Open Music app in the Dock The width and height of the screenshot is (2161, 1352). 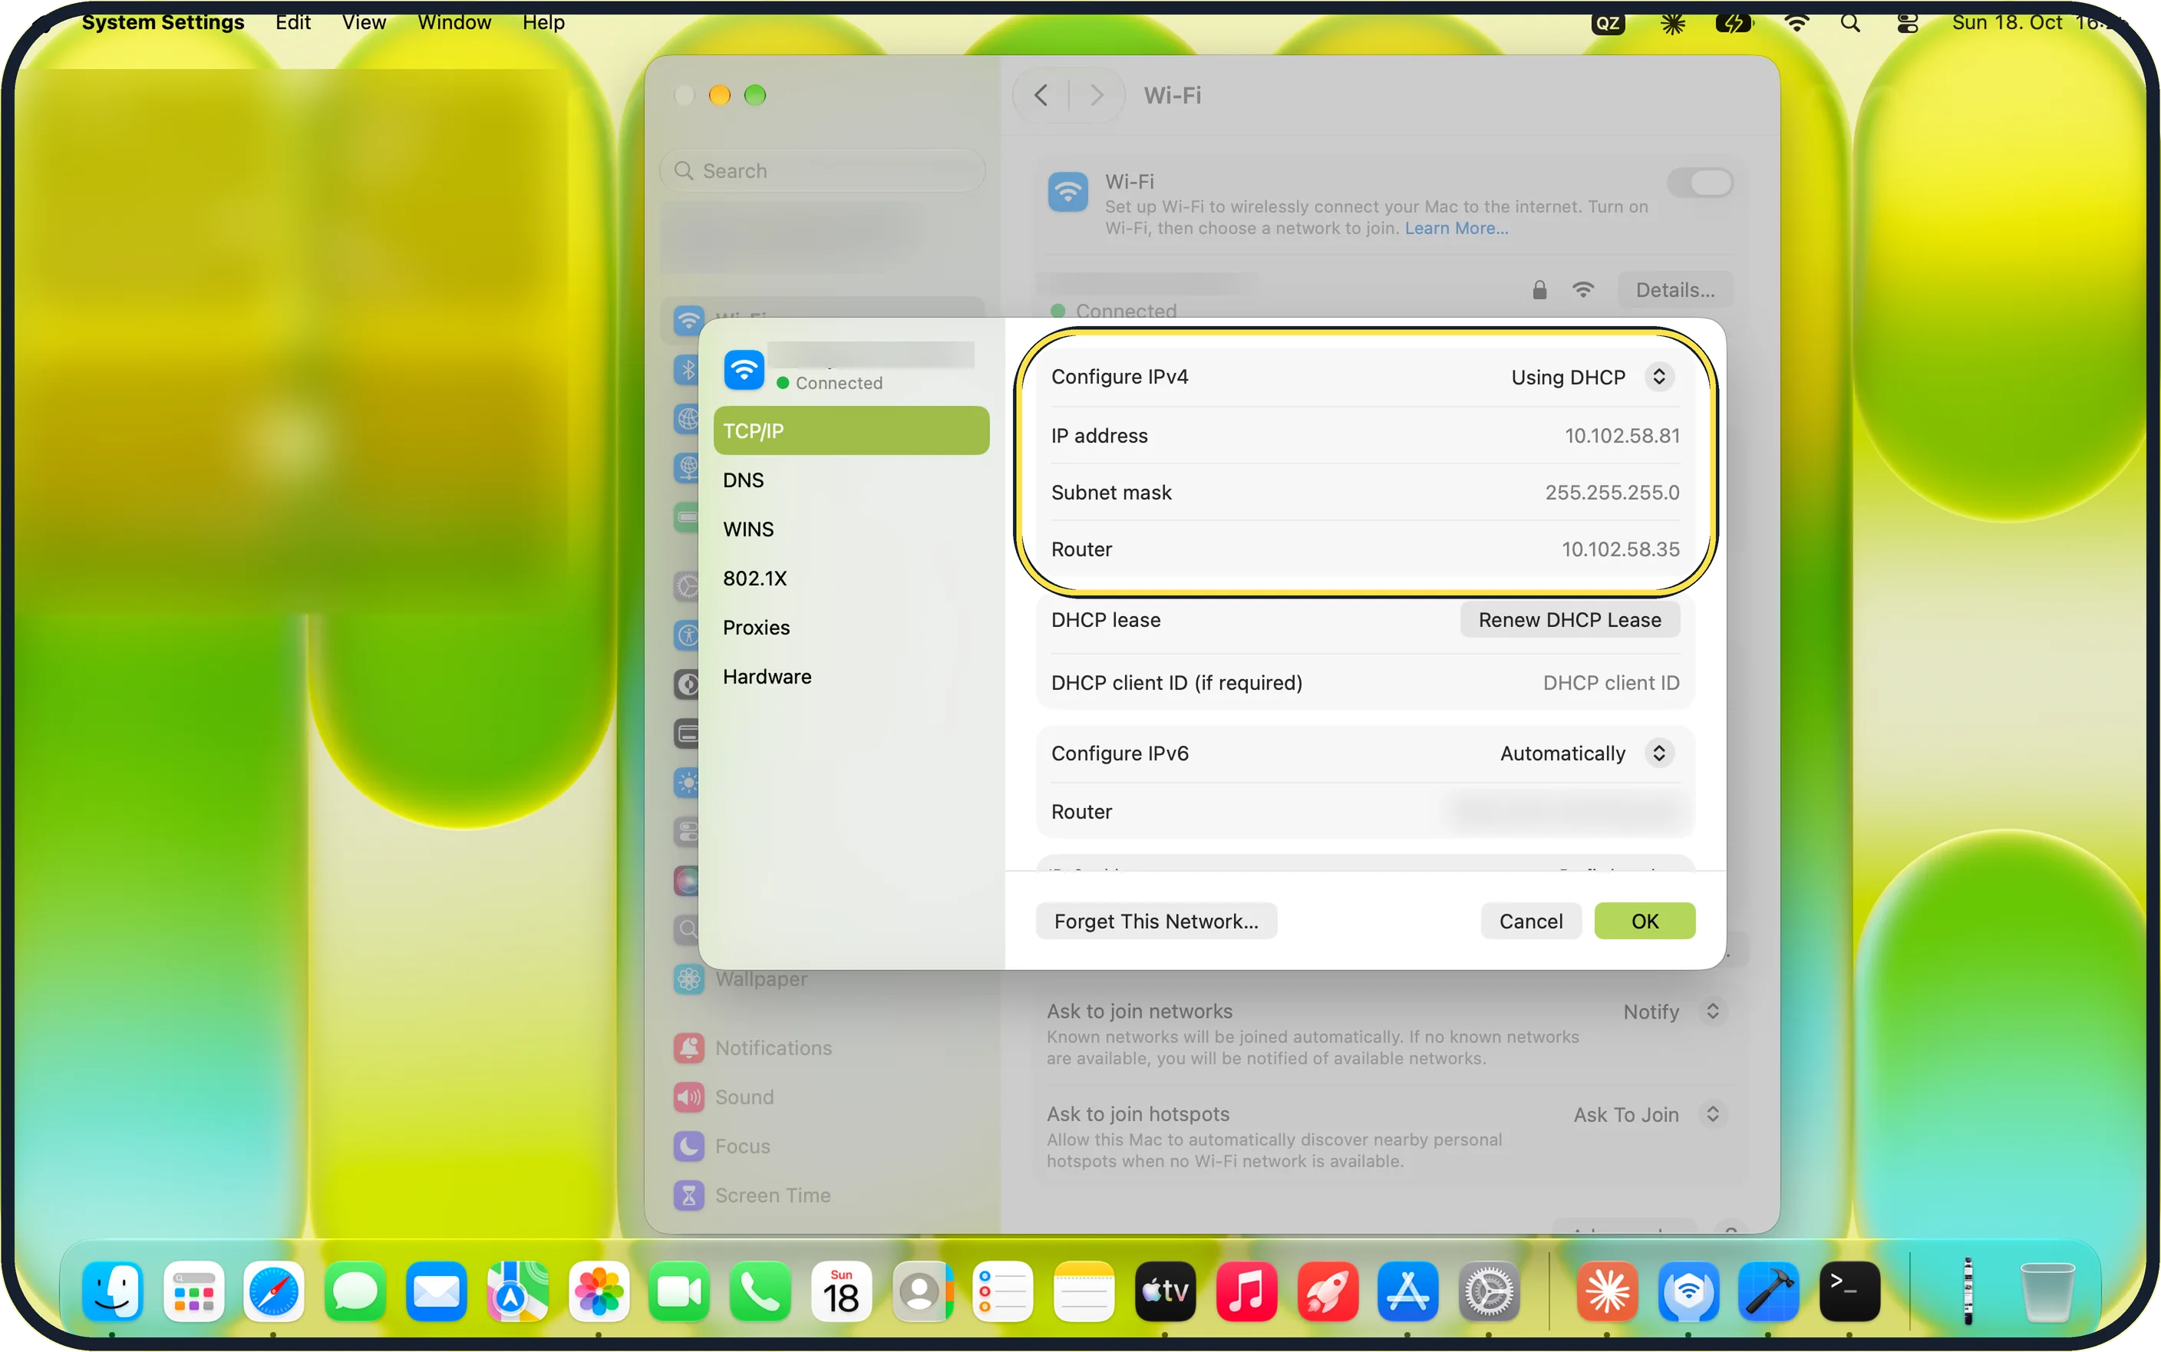[1245, 1291]
